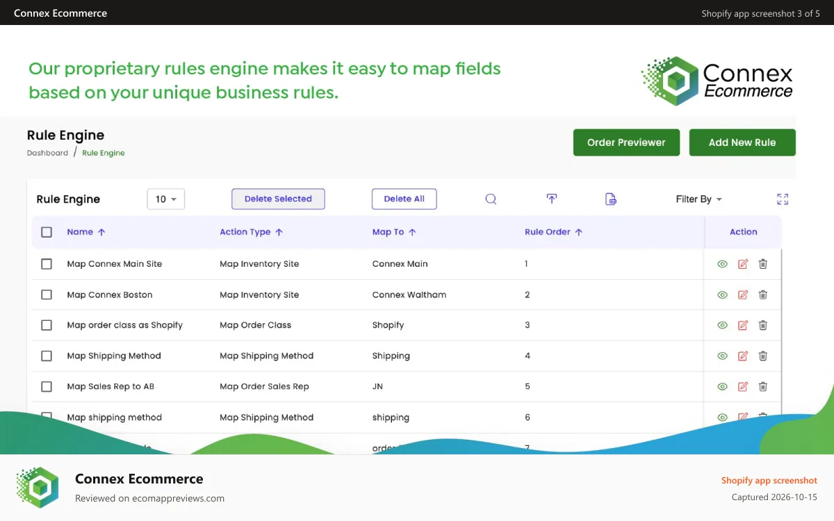
Task: Open the rows-per-page dropdown showing 10
Action: click(166, 199)
